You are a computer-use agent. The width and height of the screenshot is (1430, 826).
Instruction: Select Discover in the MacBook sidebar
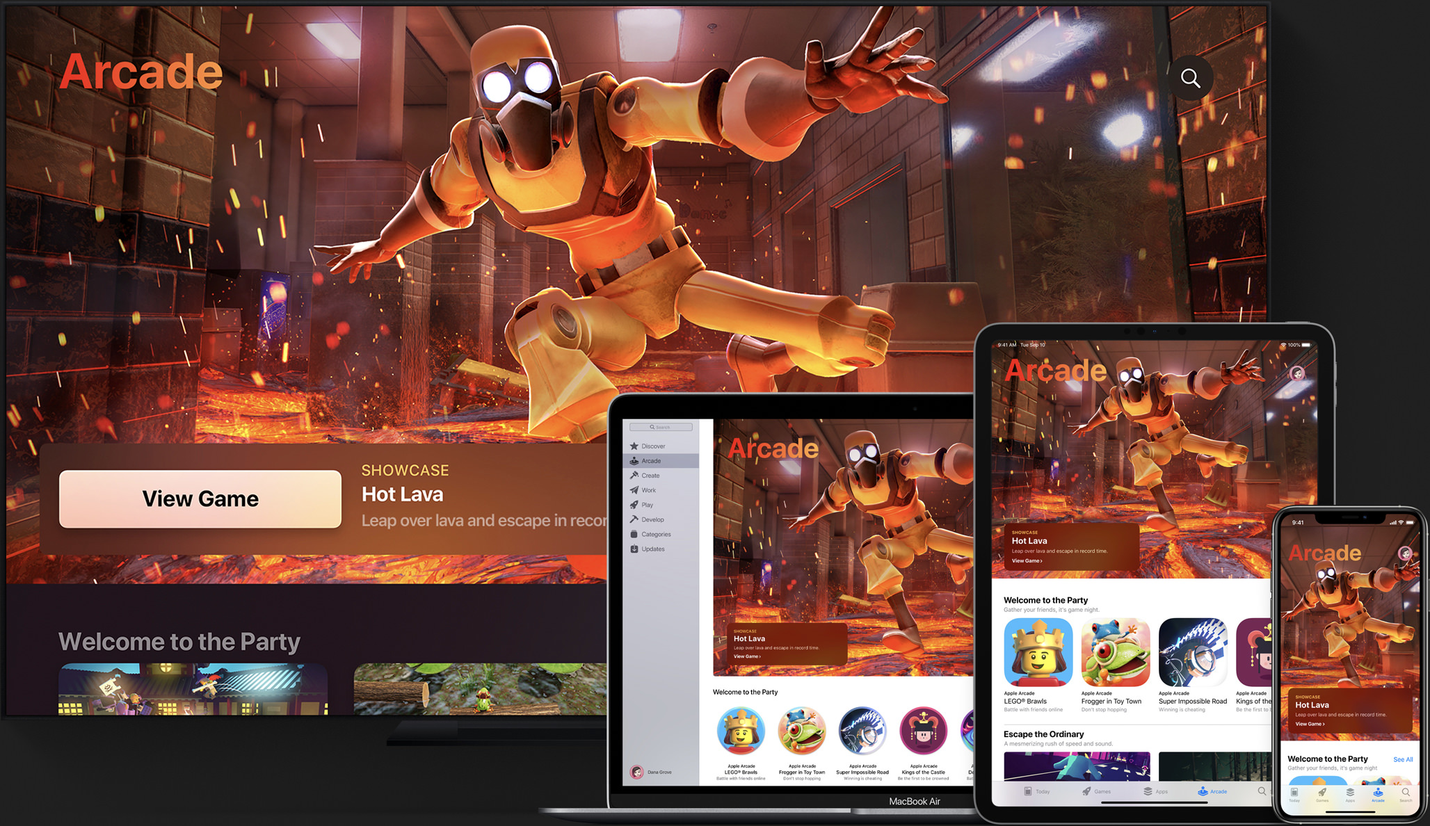click(x=652, y=446)
